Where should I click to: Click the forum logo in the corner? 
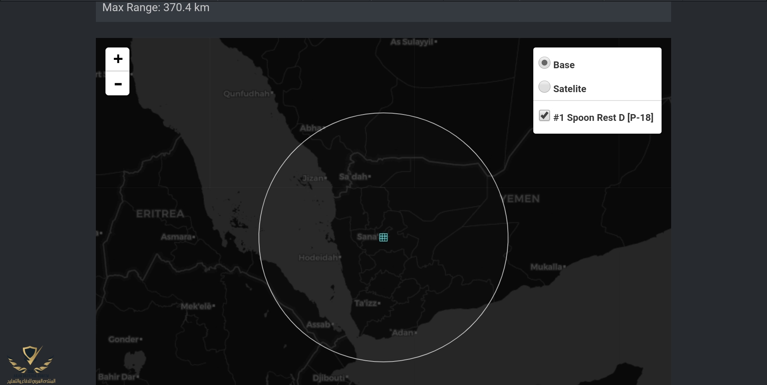click(31, 364)
